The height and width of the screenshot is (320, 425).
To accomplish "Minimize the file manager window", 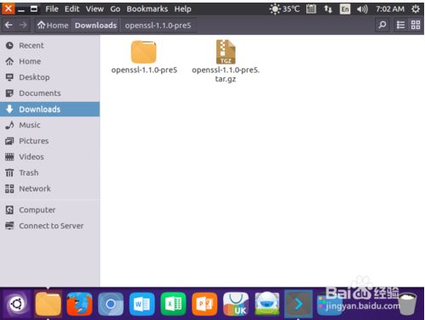I will 21,9.
